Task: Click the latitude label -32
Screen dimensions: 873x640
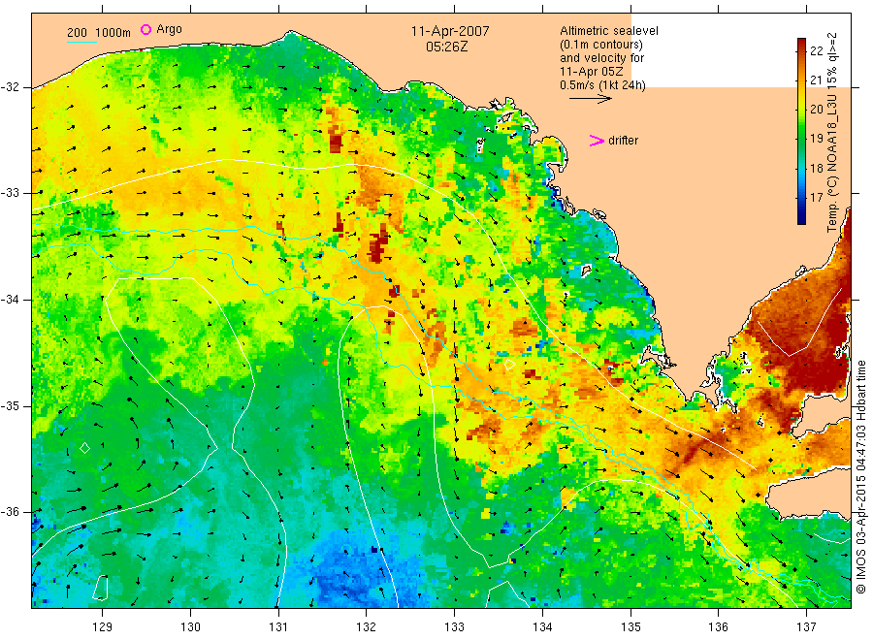Action: pos(10,87)
